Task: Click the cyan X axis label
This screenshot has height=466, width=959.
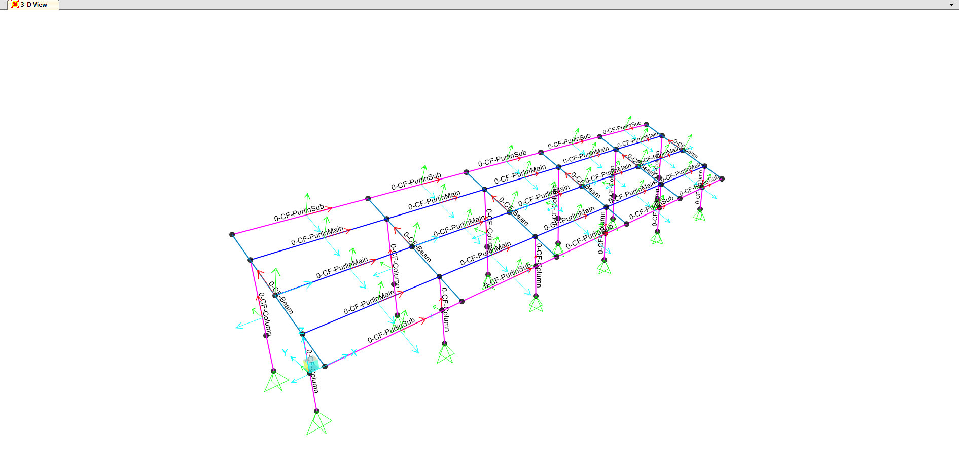Action: (354, 352)
